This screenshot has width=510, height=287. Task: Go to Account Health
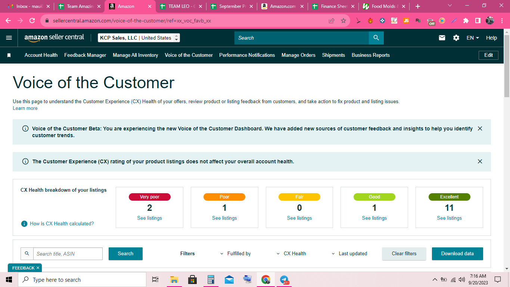41,55
